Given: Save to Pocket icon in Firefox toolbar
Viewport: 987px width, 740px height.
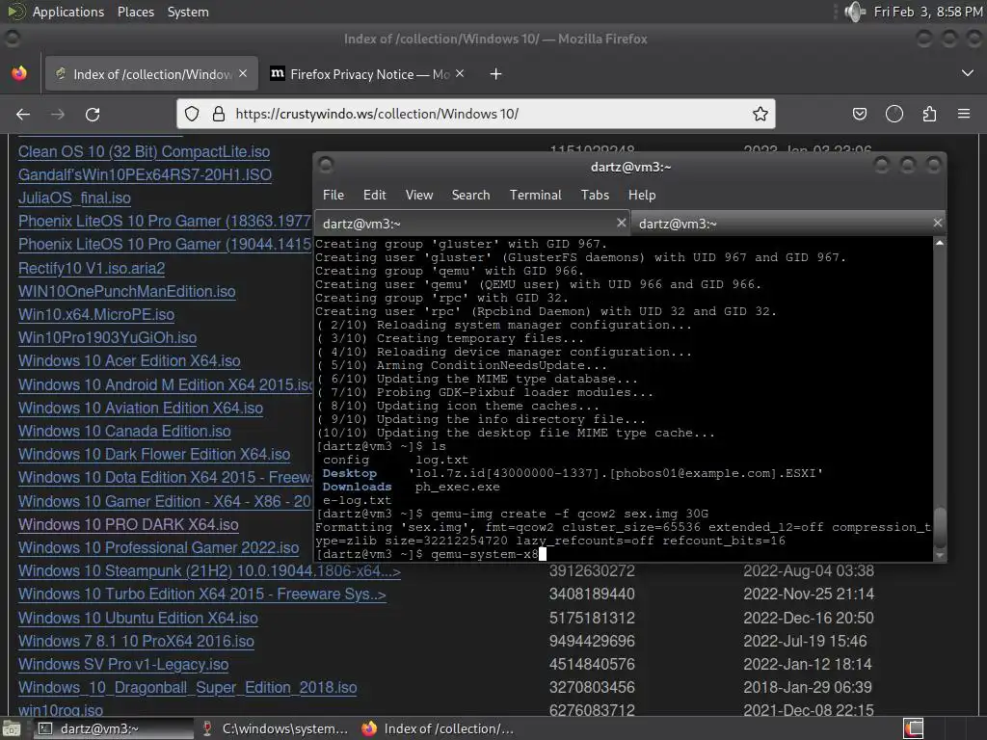Looking at the screenshot, I should click(x=859, y=114).
